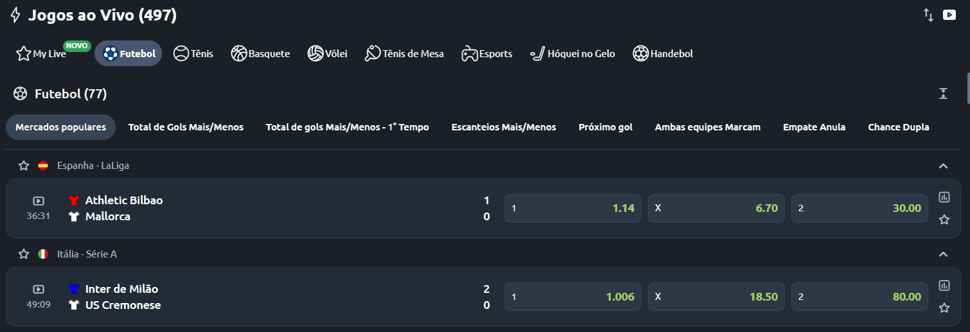970x332 pixels.
Task: Watch the Inter de Milão live stream icon
Action: click(x=39, y=290)
